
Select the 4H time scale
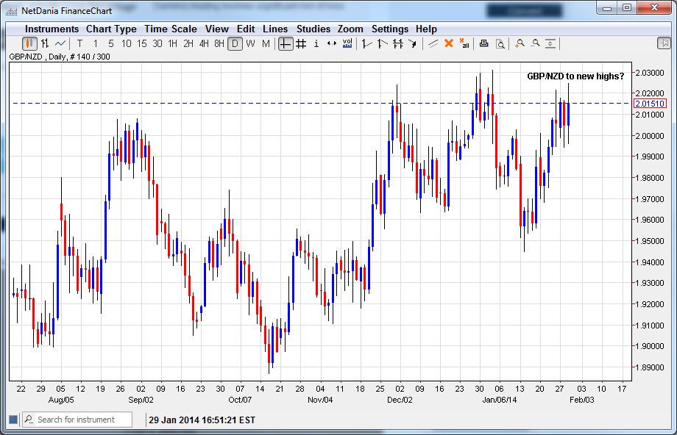click(204, 43)
